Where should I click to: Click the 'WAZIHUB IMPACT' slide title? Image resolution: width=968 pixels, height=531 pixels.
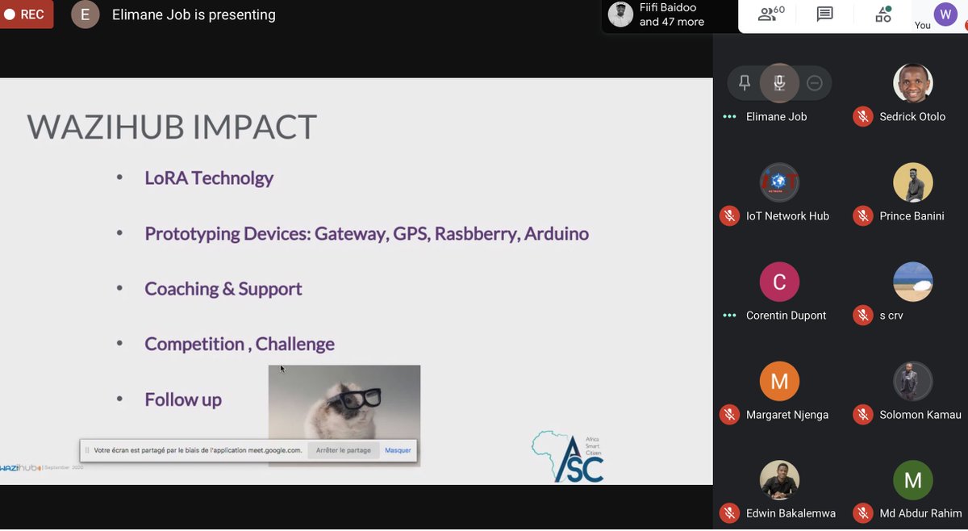coord(172,127)
